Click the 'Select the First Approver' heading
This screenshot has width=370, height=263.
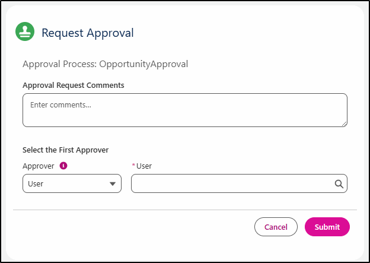pyautogui.click(x=65, y=150)
